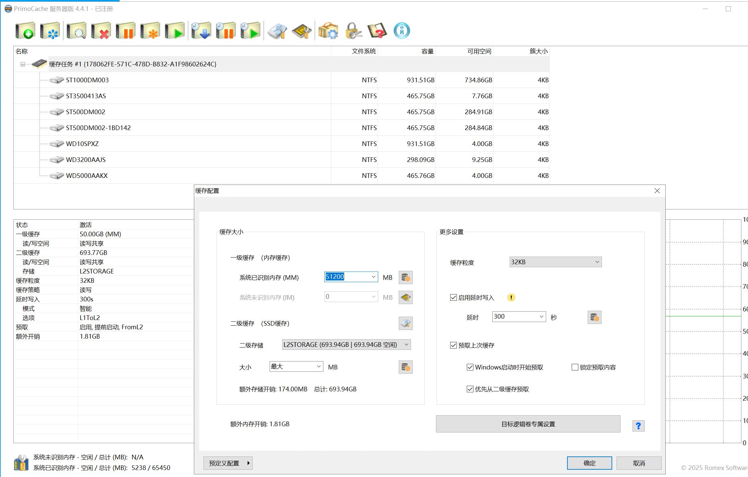Toggle the 预取上次缓存 checkbox
Viewport: 748px width, 477px height.
(x=454, y=345)
